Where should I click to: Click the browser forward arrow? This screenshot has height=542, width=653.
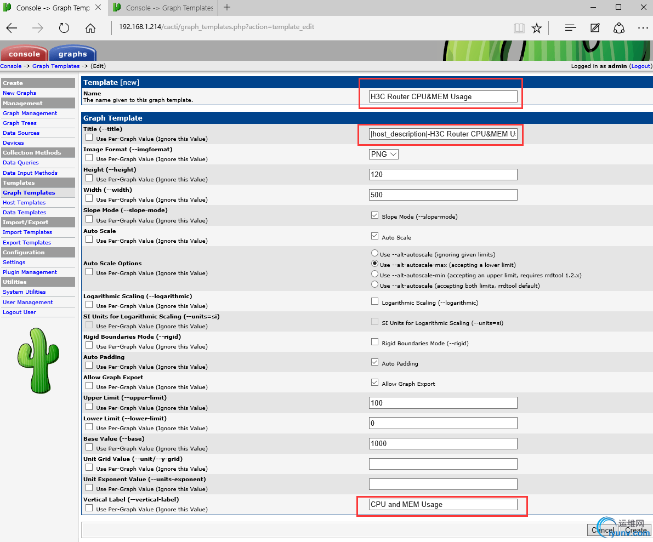pyautogui.click(x=37, y=28)
